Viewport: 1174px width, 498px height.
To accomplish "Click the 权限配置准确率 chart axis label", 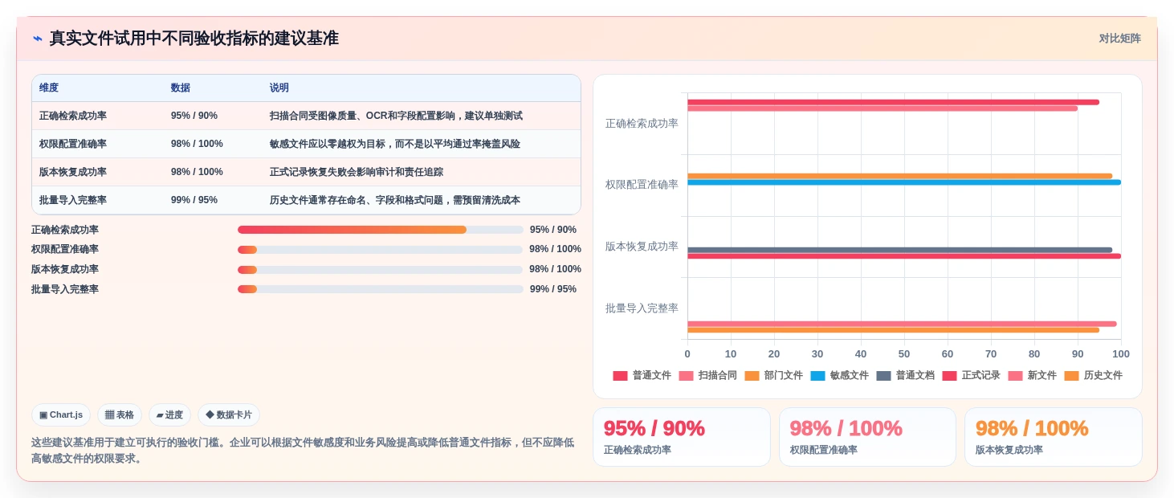I will [x=642, y=184].
